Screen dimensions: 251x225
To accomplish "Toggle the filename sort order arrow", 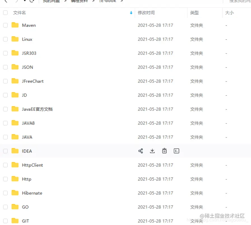I will point(131,13).
